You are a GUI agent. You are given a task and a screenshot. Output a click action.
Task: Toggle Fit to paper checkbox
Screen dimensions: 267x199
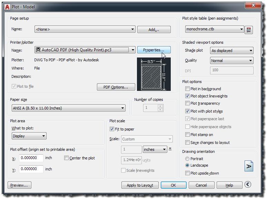[x=112, y=129]
